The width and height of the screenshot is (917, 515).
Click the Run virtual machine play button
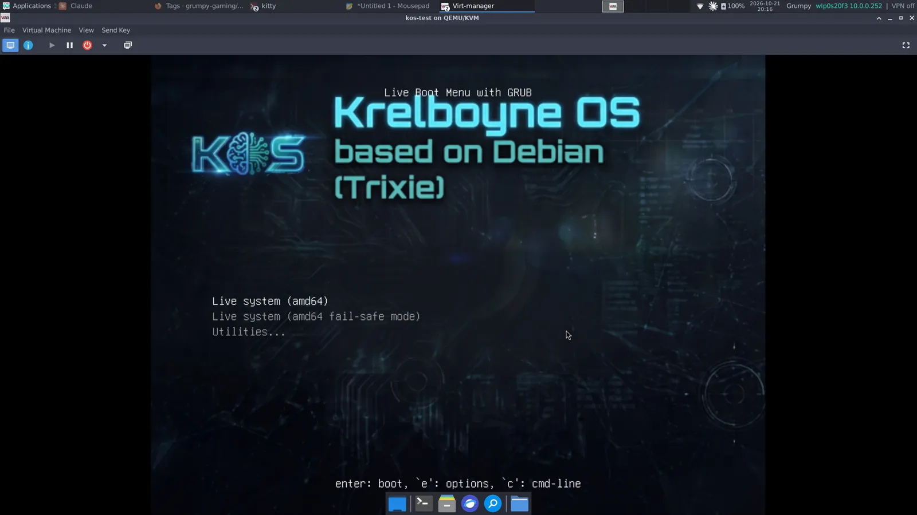click(x=52, y=45)
